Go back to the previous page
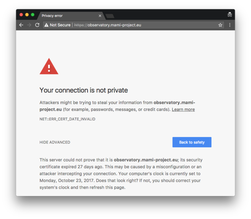The image size is (251, 219). [21, 25]
